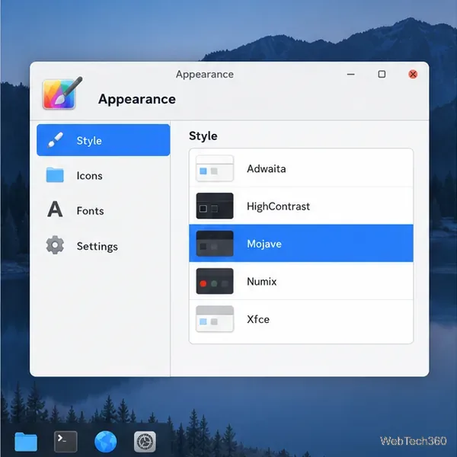
Task: Select the Xfce theme name
Action: click(258, 319)
